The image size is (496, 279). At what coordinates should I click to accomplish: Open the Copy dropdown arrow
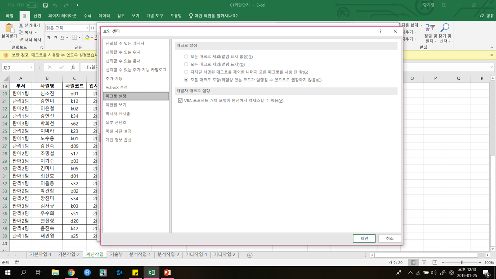(x=36, y=33)
